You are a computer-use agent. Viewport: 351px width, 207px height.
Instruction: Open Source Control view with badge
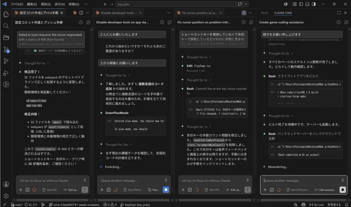coord(6,49)
